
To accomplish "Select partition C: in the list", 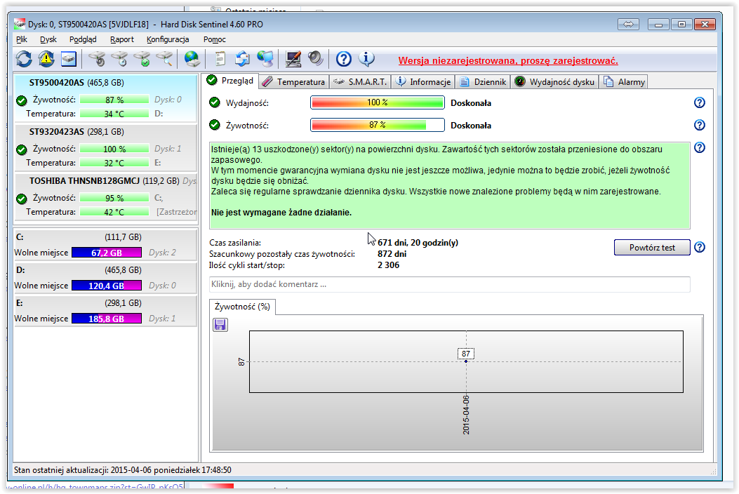I will click(105, 245).
